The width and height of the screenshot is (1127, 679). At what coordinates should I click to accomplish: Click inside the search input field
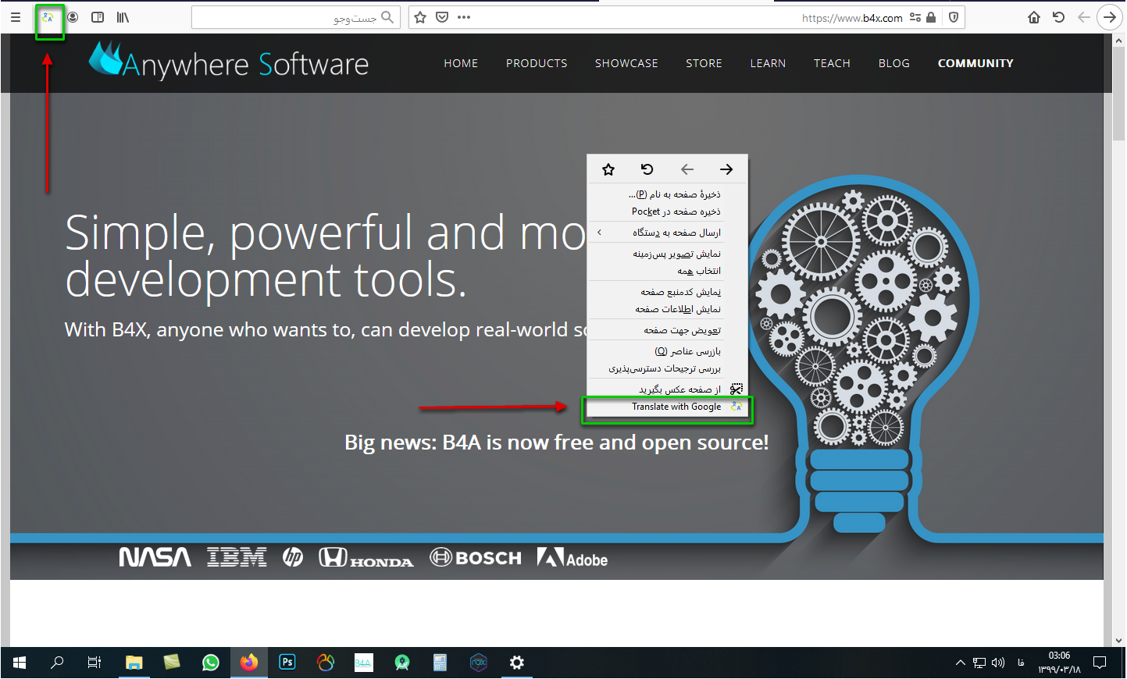(312, 16)
